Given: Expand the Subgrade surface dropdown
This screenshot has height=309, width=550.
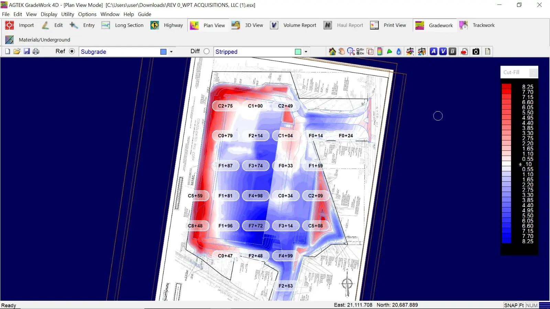Looking at the screenshot, I should click(x=171, y=52).
